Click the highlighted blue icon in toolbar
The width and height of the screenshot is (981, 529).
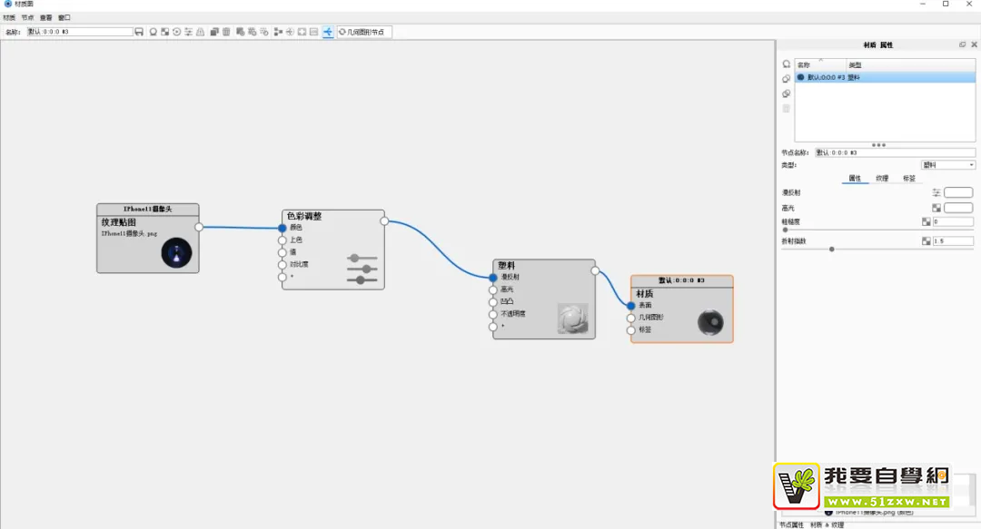(x=327, y=32)
